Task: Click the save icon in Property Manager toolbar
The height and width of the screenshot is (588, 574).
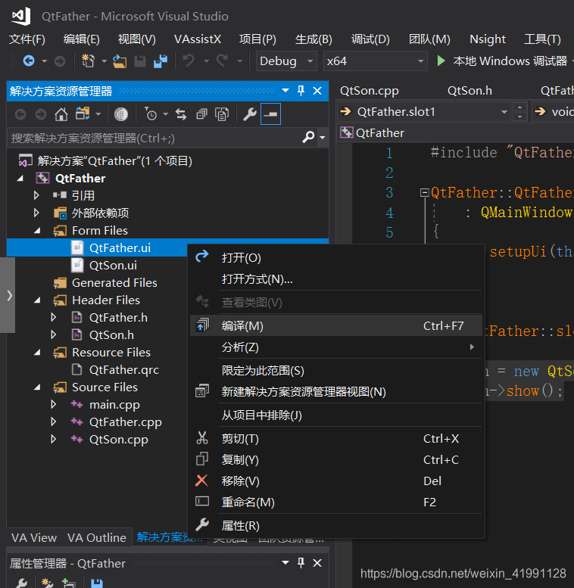Action: (97, 583)
